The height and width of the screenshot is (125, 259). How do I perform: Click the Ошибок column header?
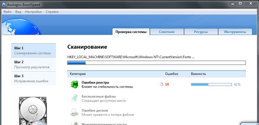172,74
